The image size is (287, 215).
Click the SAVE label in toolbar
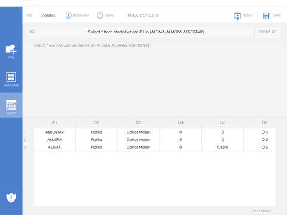click(x=277, y=16)
